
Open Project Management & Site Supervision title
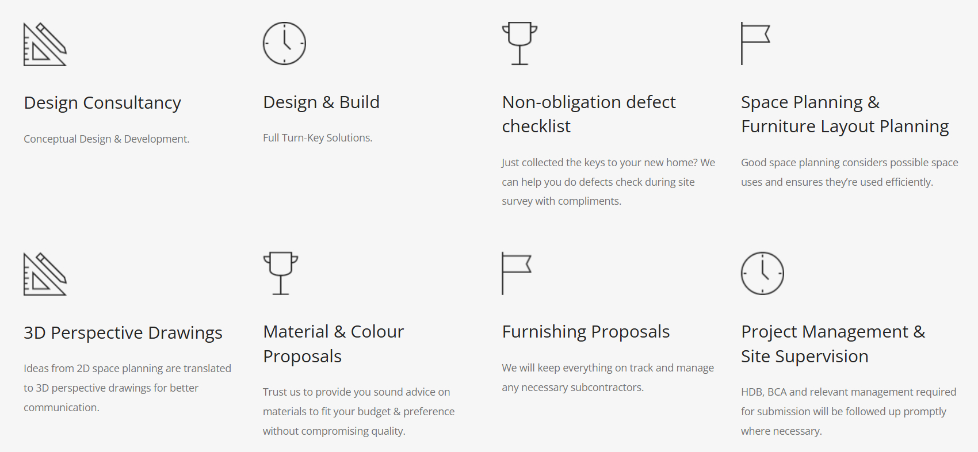[833, 344]
